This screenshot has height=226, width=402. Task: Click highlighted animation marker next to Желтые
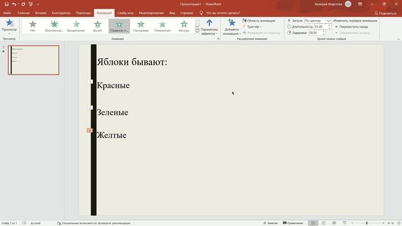89,131
